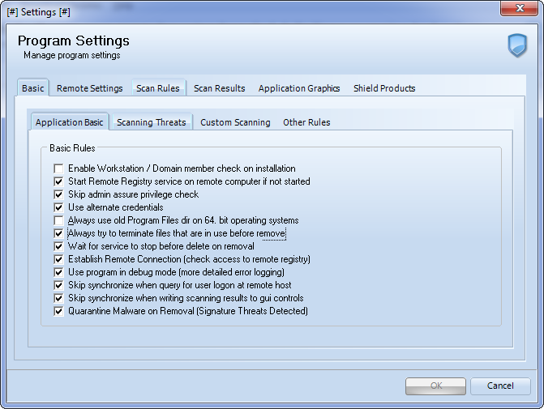The image size is (544, 409).
Task: Select the Scan Results tab
Action: 219,88
